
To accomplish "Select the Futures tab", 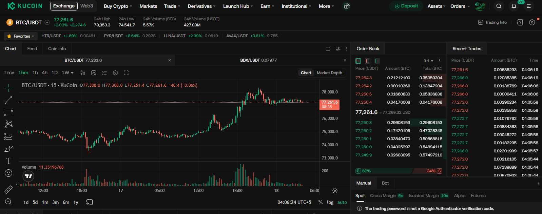I will [x=478, y=196].
